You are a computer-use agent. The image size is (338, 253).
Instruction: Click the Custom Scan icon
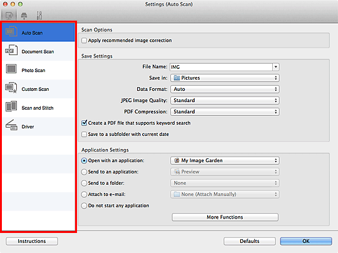pyautogui.click(x=11, y=88)
